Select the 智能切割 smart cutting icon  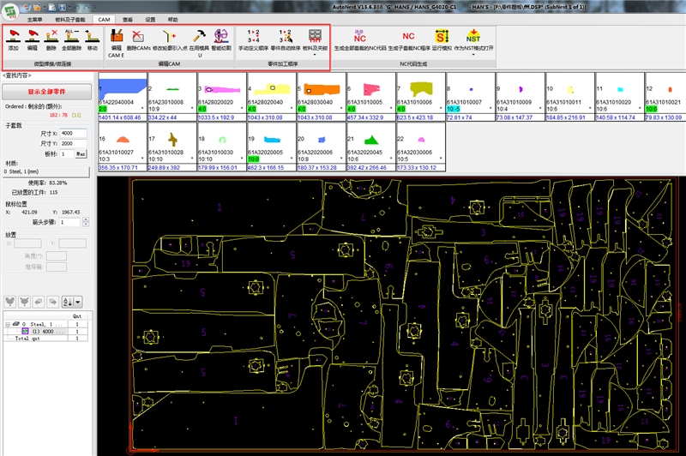(221, 38)
